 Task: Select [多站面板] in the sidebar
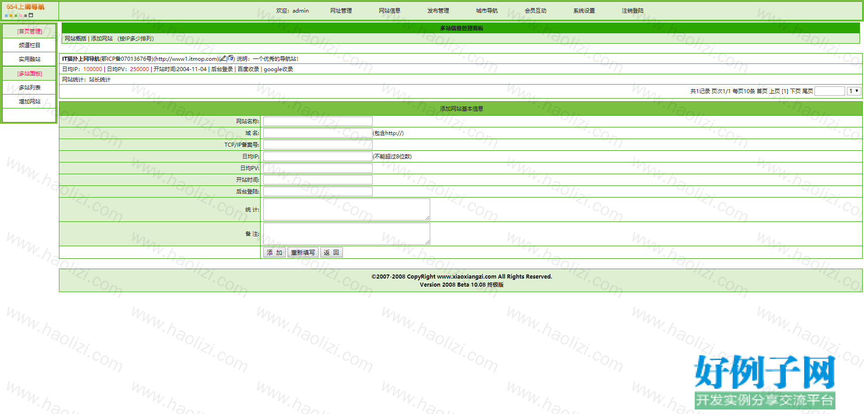pos(30,74)
